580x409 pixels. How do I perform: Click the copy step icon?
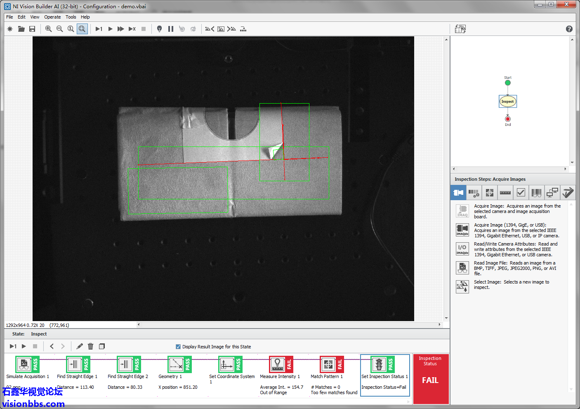pos(102,346)
